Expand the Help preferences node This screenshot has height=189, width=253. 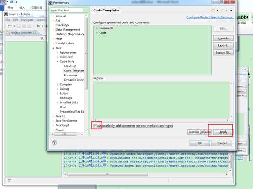click(x=53, y=39)
